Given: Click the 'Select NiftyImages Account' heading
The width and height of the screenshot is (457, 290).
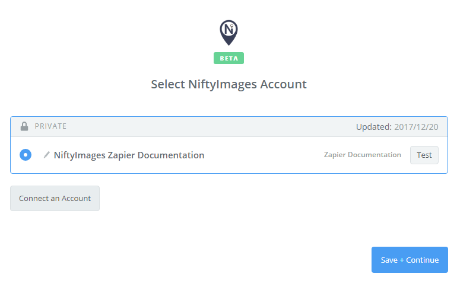Looking at the screenshot, I should 228,84.
